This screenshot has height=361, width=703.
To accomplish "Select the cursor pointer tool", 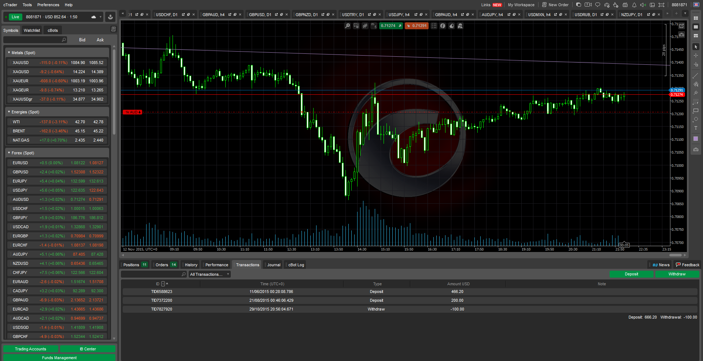I will click(x=696, y=47).
